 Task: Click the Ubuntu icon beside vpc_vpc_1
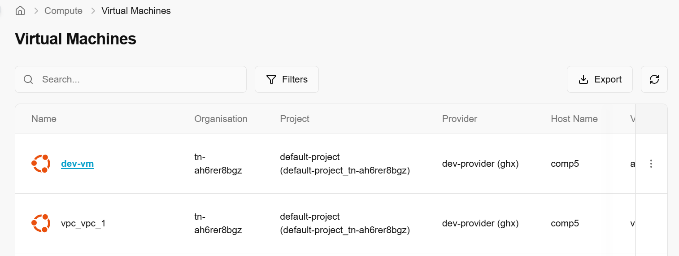pos(41,223)
